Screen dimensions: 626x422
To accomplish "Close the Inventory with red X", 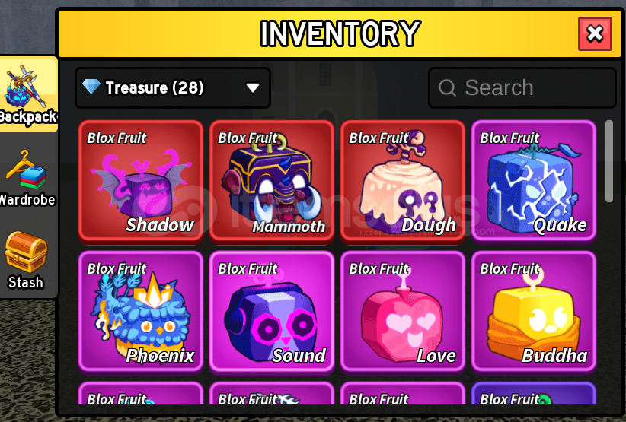I will 595,34.
